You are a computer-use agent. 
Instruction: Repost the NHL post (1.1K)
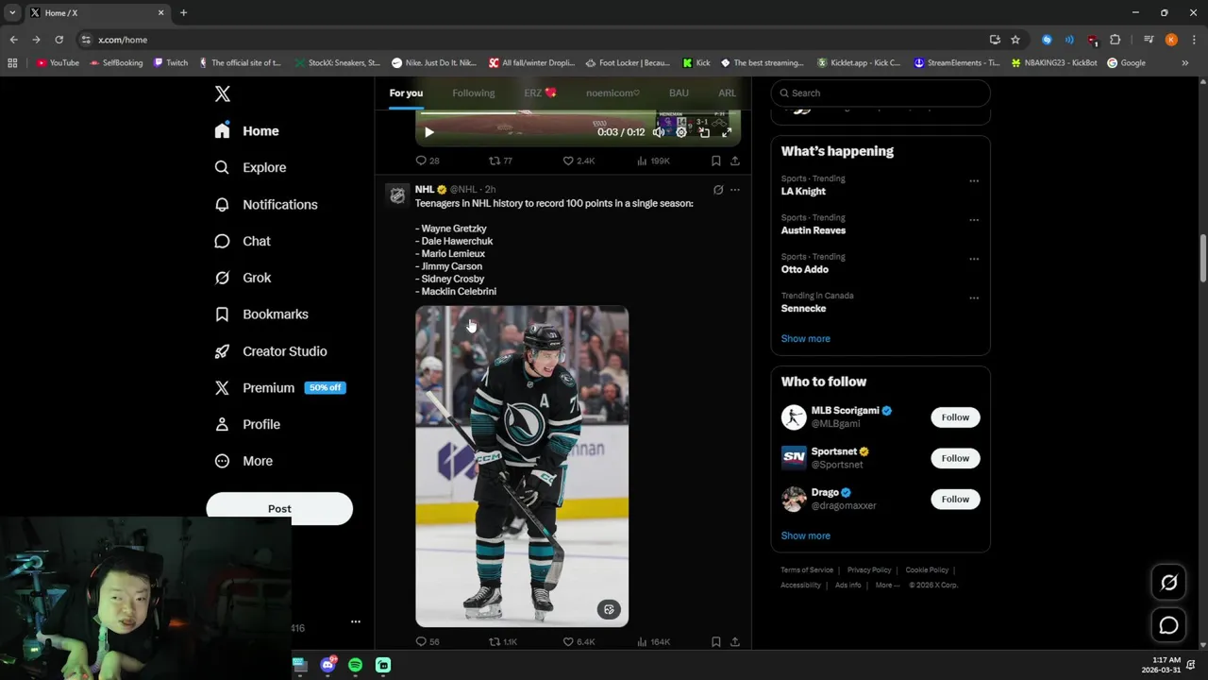coord(502,642)
